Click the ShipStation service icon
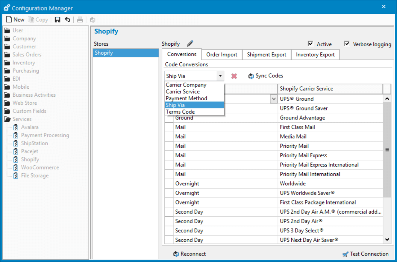This screenshot has width=397, height=262. pyautogui.click(x=16, y=143)
